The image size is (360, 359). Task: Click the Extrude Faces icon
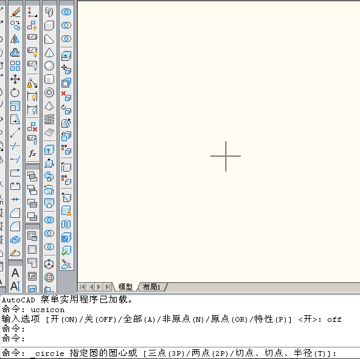(x=66, y=56)
